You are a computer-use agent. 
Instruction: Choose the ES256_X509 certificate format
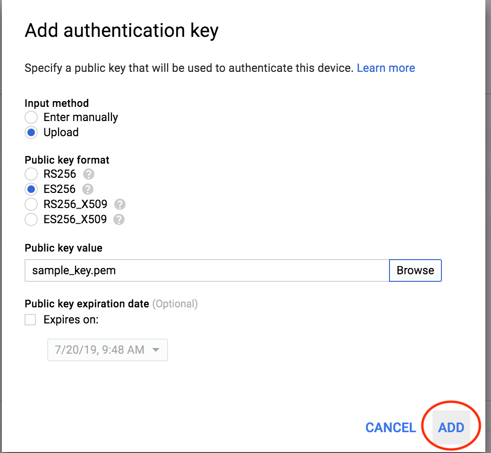click(x=31, y=219)
